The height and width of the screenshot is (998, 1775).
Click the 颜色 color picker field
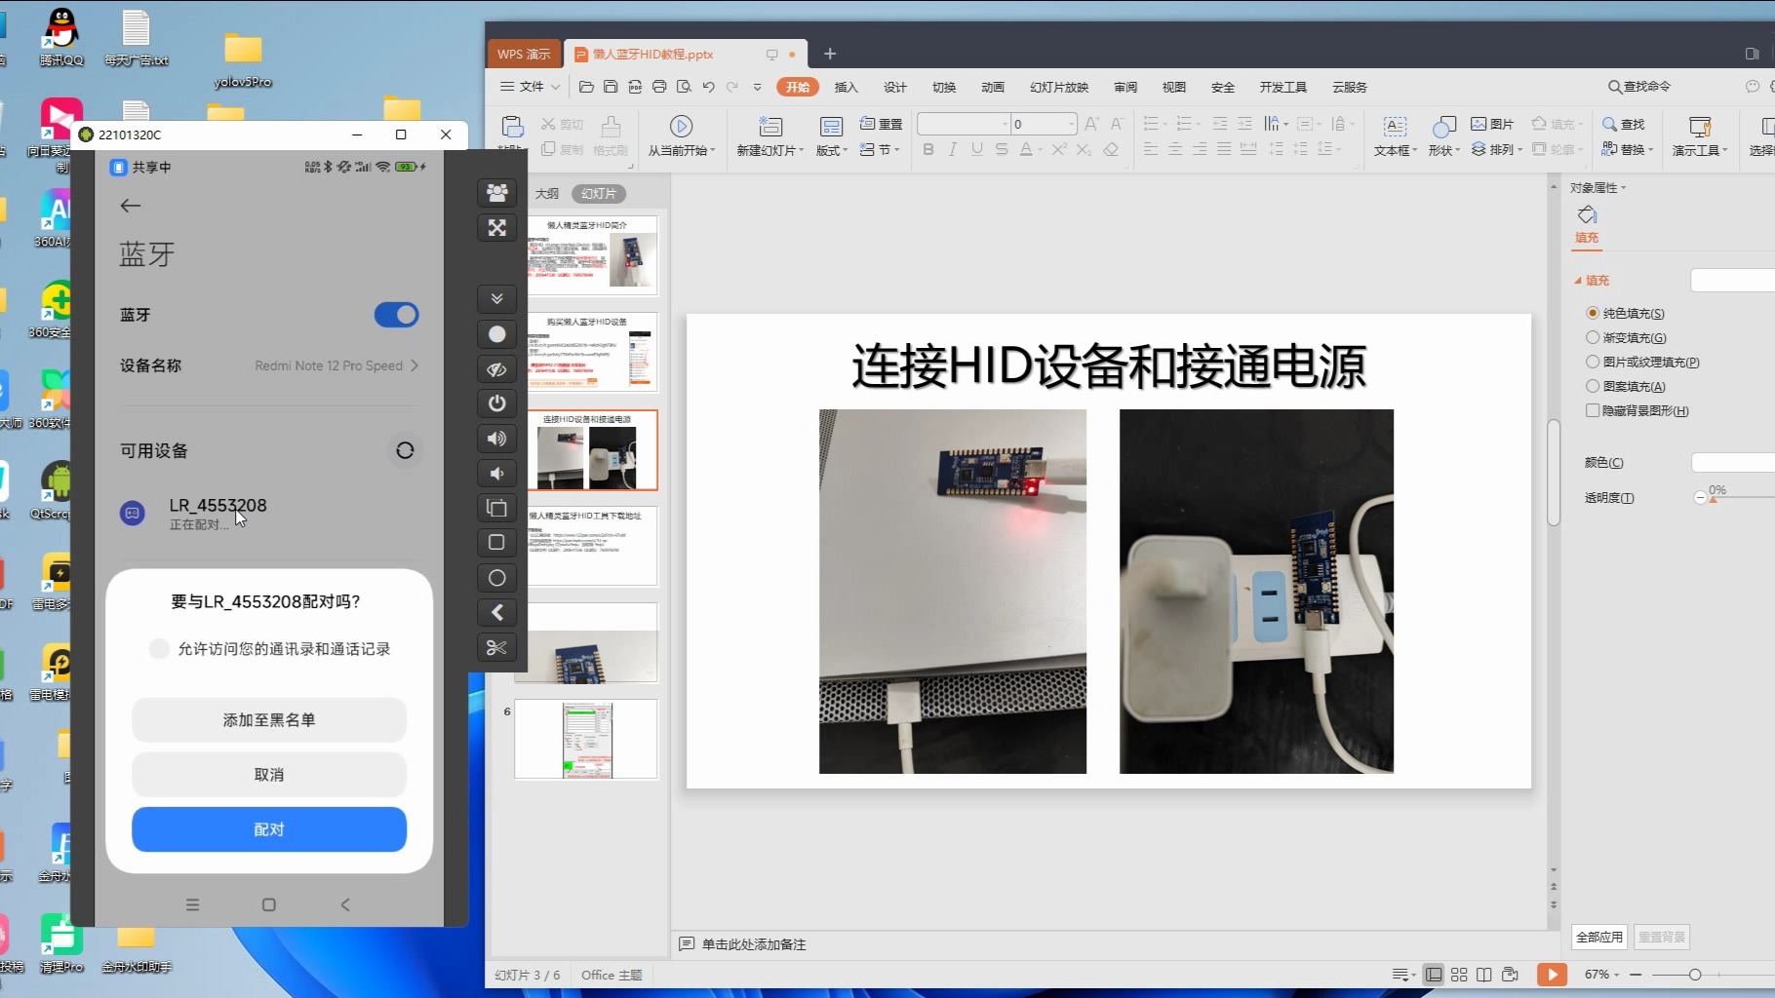pyautogui.click(x=1733, y=463)
